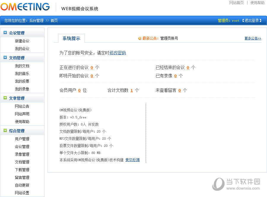
Task: Open 网站设置 in the sidebar
Action: [22, 193]
